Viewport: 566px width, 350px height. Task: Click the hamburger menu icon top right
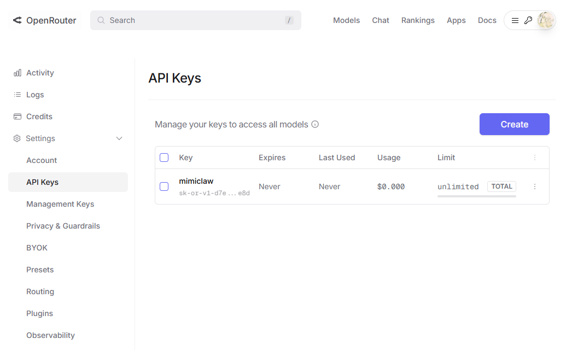[x=515, y=20]
